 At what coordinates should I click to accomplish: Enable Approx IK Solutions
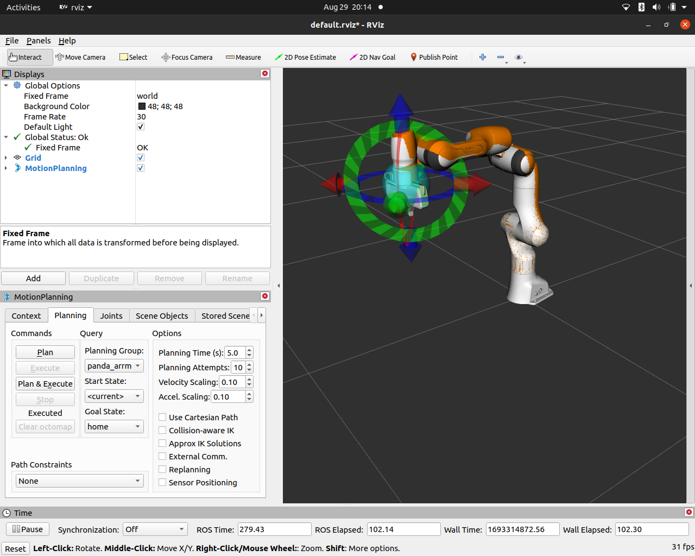[162, 443]
